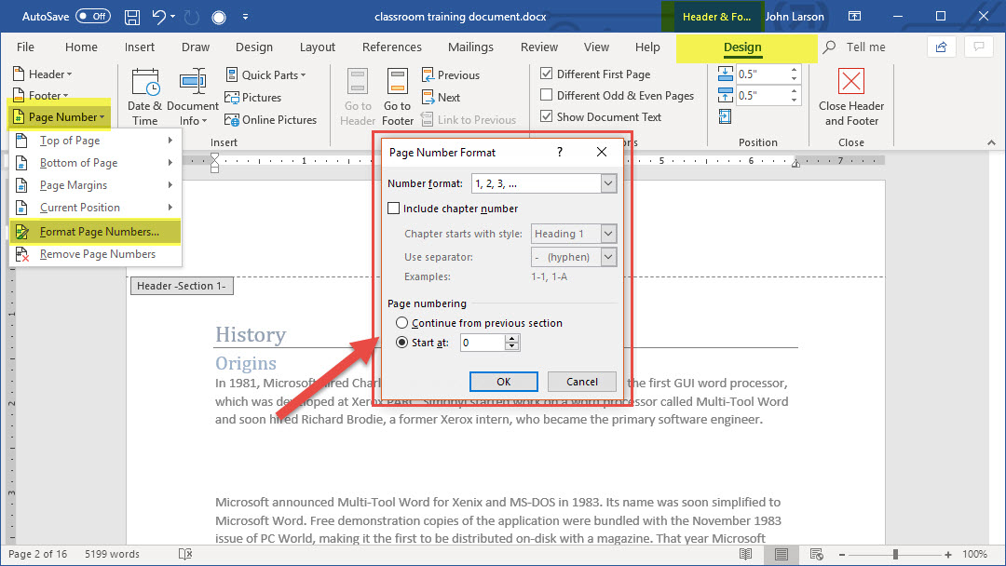This screenshot has width=1006, height=566.
Task: Select Continue from previous section option
Action: pyautogui.click(x=401, y=323)
